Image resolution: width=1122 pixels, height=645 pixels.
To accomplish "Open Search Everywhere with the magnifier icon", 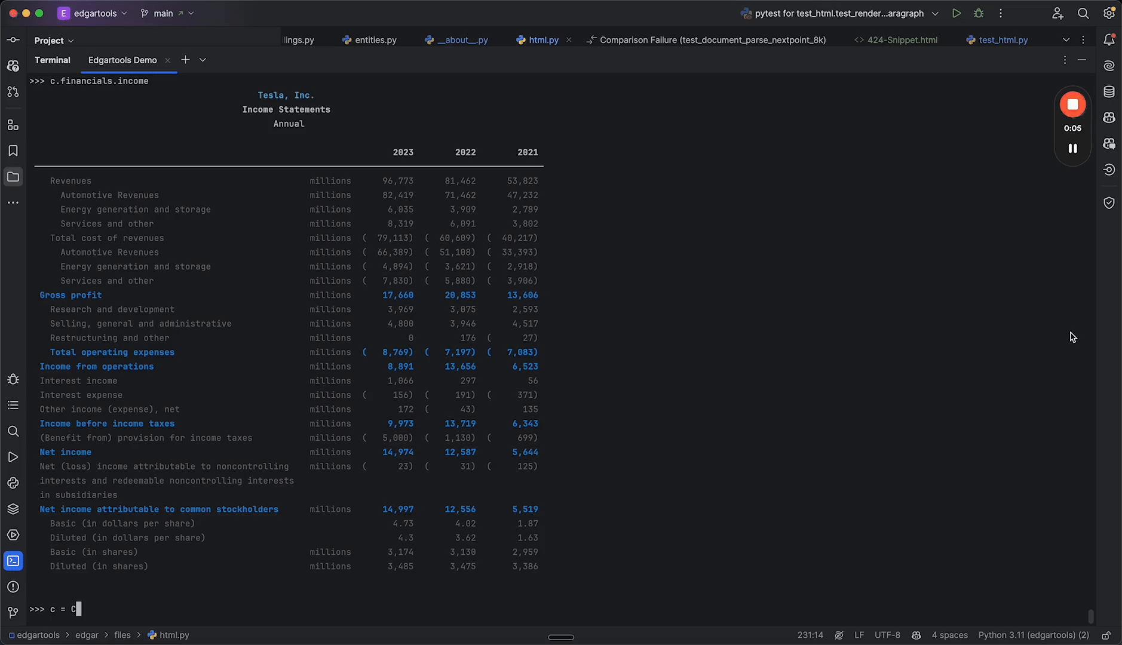I will tap(1083, 13).
